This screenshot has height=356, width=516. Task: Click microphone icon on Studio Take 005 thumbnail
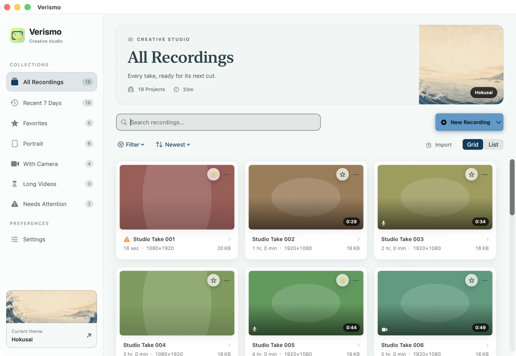[255, 329]
